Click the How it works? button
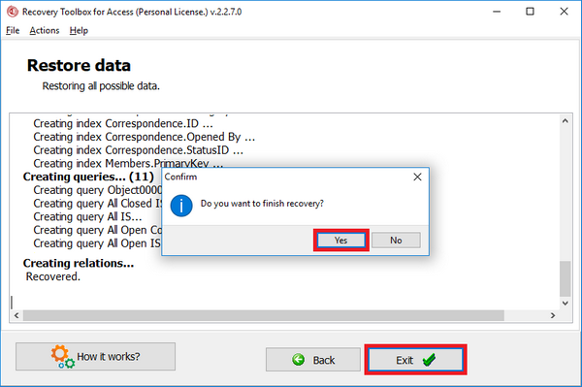The width and height of the screenshot is (582, 387). coord(95,357)
